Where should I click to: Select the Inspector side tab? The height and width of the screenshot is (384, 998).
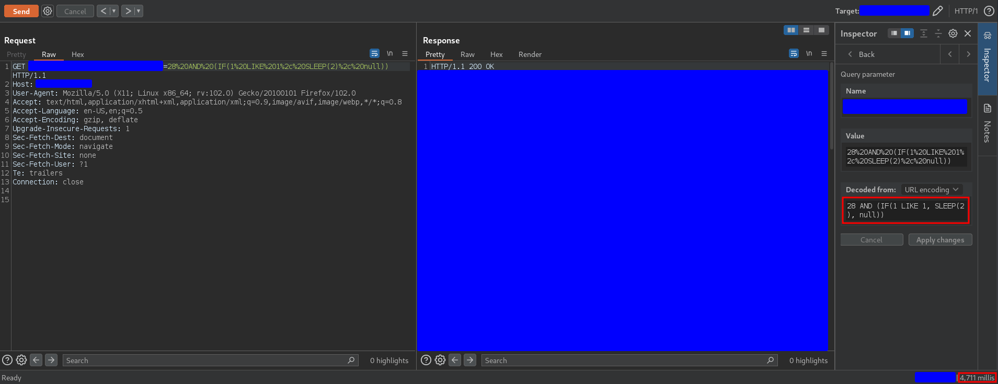pos(988,59)
